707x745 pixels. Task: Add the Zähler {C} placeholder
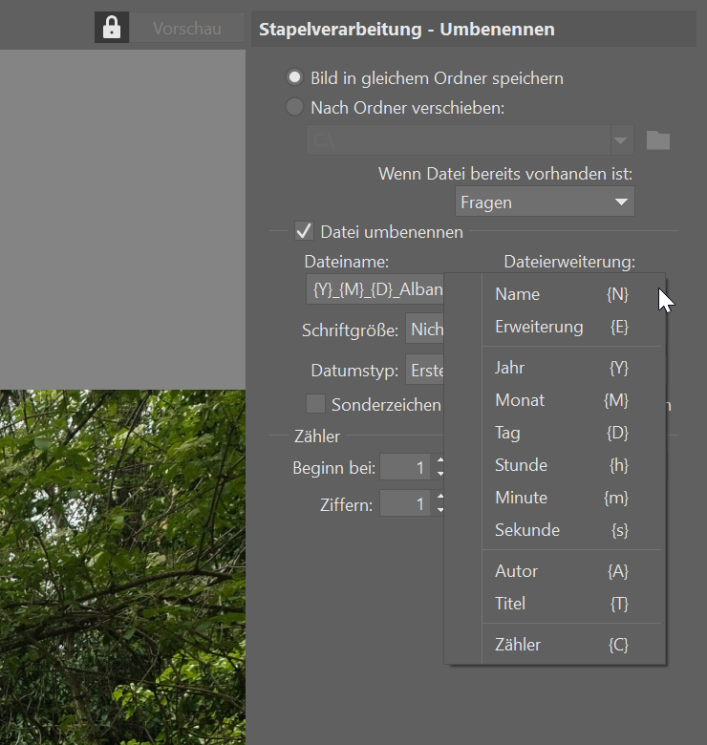pos(561,645)
